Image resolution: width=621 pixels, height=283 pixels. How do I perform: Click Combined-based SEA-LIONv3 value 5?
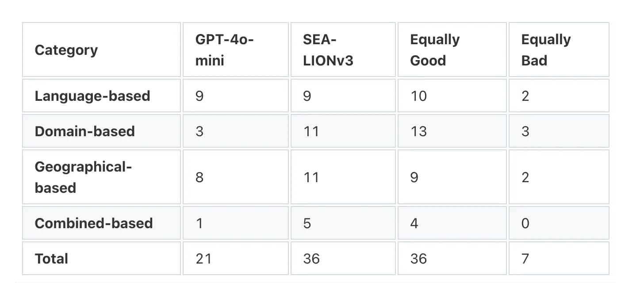(307, 223)
